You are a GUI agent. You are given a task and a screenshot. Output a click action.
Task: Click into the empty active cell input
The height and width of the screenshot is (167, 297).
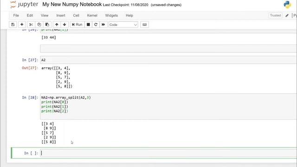click(168, 153)
